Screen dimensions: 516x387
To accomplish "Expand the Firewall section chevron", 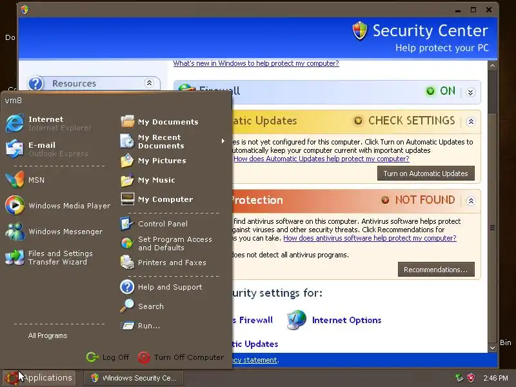I will click(x=471, y=92).
